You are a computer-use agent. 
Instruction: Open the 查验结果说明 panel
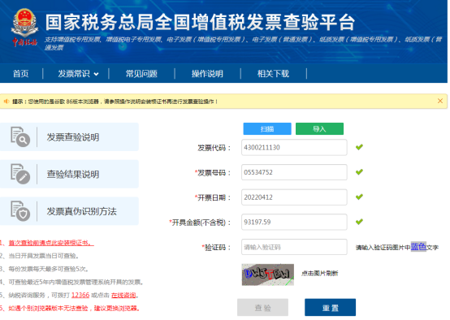point(69,174)
